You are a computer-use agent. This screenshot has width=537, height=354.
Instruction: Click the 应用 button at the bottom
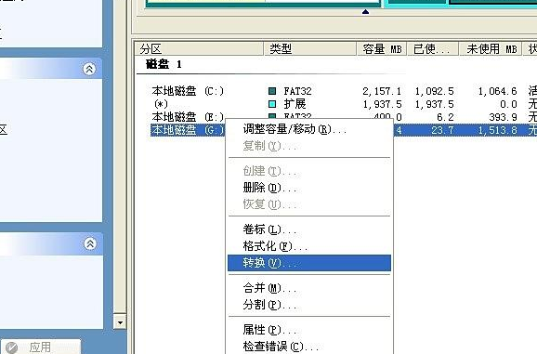(40, 347)
